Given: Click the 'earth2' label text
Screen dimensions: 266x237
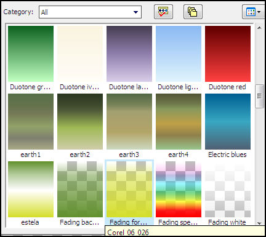Looking at the screenshot, I should (x=80, y=155).
